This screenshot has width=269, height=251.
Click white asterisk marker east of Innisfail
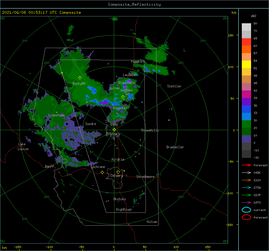coord(142,102)
